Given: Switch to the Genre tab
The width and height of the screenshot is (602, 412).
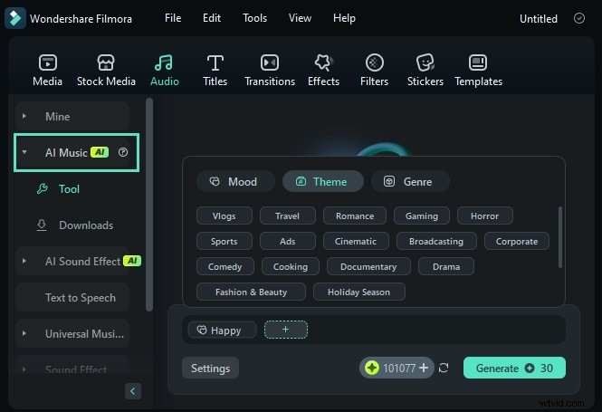Looking at the screenshot, I should coord(409,182).
